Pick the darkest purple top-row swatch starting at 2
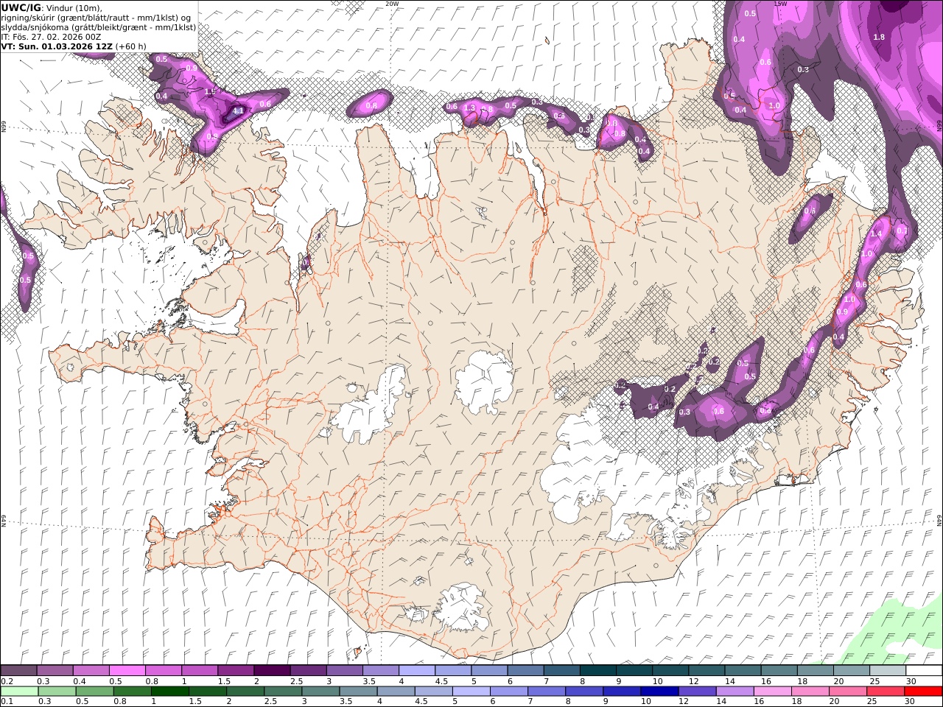 (272, 671)
